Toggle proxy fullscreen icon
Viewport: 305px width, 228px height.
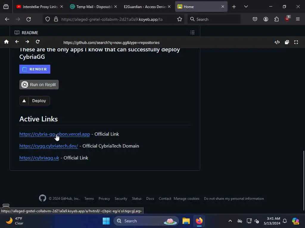coord(296,42)
